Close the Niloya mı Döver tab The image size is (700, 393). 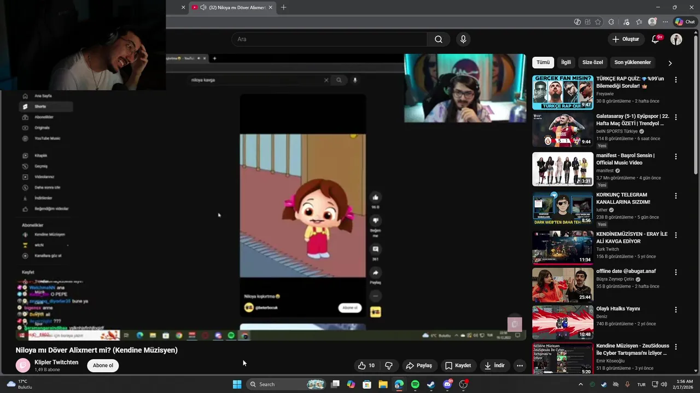click(270, 8)
